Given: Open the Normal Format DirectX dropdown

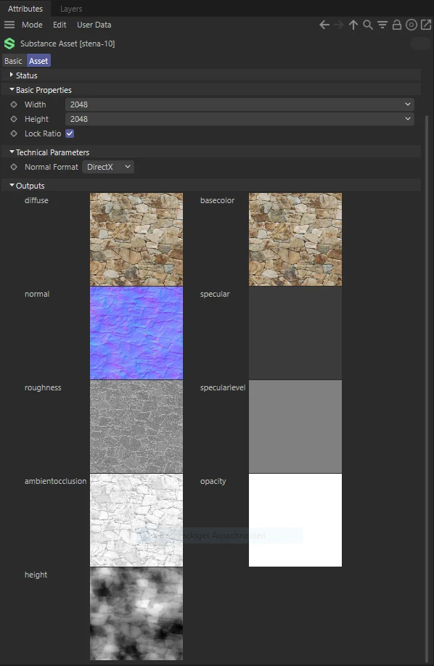Looking at the screenshot, I should click(108, 167).
